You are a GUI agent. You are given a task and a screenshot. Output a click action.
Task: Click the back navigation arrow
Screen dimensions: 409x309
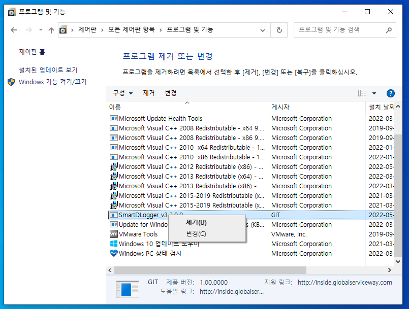tap(14, 30)
